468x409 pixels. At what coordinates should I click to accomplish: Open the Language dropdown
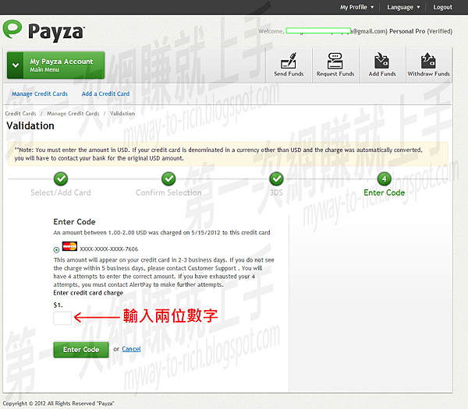point(403,7)
